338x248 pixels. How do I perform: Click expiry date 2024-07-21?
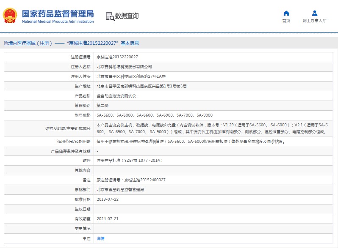pyautogui.click(x=108, y=219)
